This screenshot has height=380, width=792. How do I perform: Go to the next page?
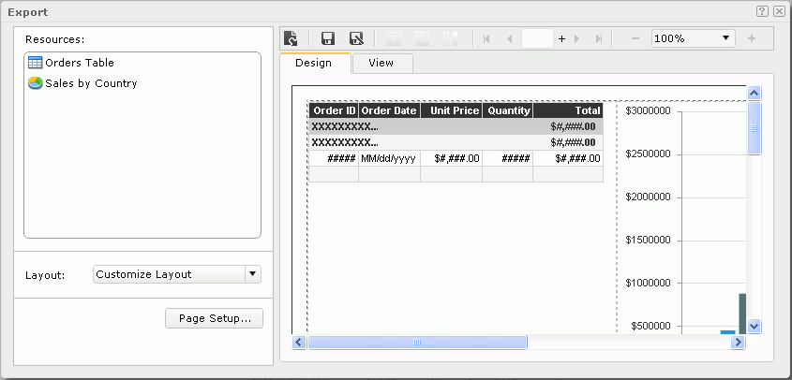click(x=576, y=38)
